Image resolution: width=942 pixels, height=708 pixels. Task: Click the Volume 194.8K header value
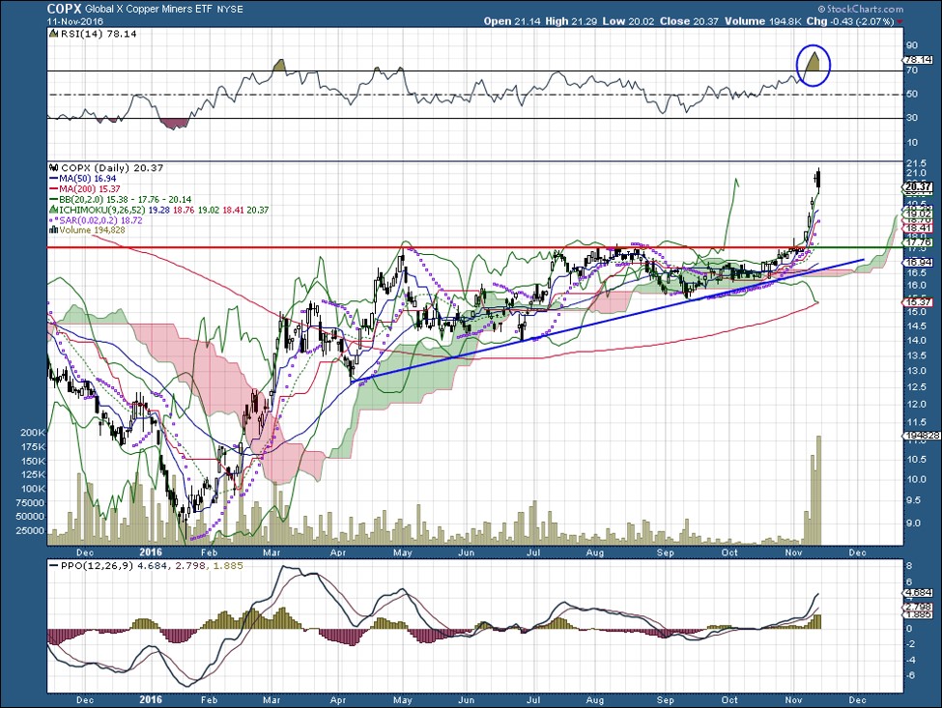(x=763, y=21)
